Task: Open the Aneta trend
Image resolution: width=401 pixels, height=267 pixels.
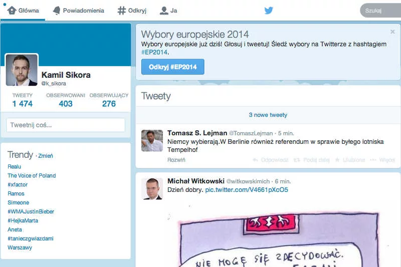Action: [x=15, y=229]
